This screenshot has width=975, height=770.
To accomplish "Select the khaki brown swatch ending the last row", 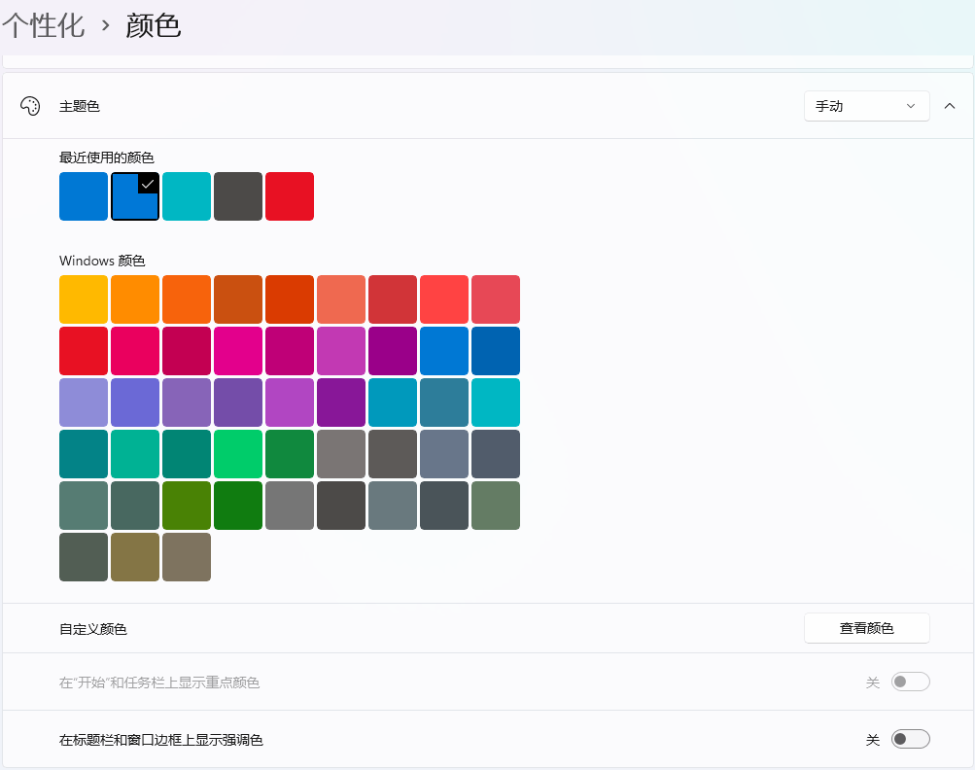I will pyautogui.click(x=187, y=557).
